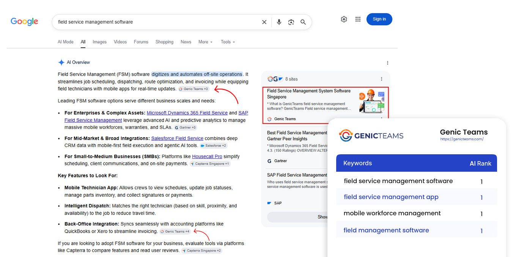
Task: Open Google Lens image search
Action: click(291, 22)
